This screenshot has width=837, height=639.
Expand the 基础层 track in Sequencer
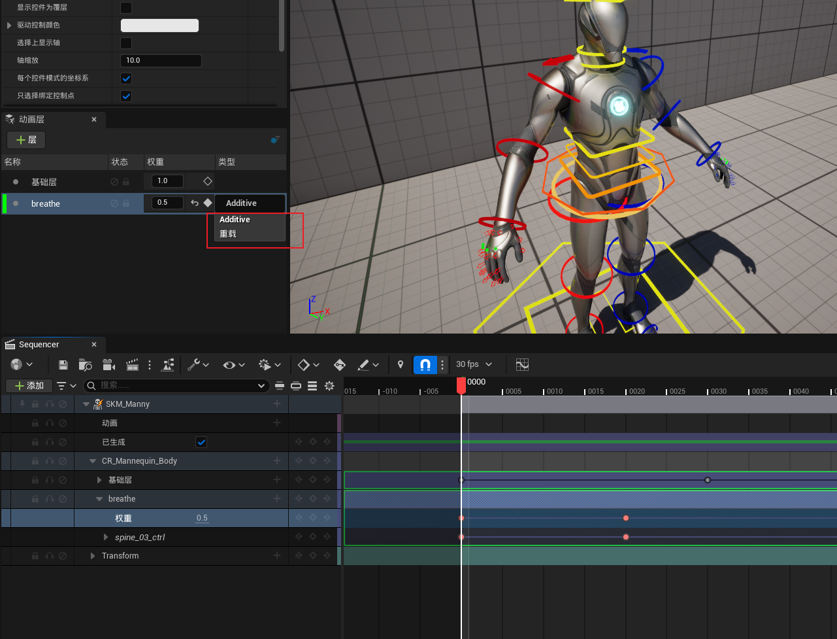[x=99, y=480]
